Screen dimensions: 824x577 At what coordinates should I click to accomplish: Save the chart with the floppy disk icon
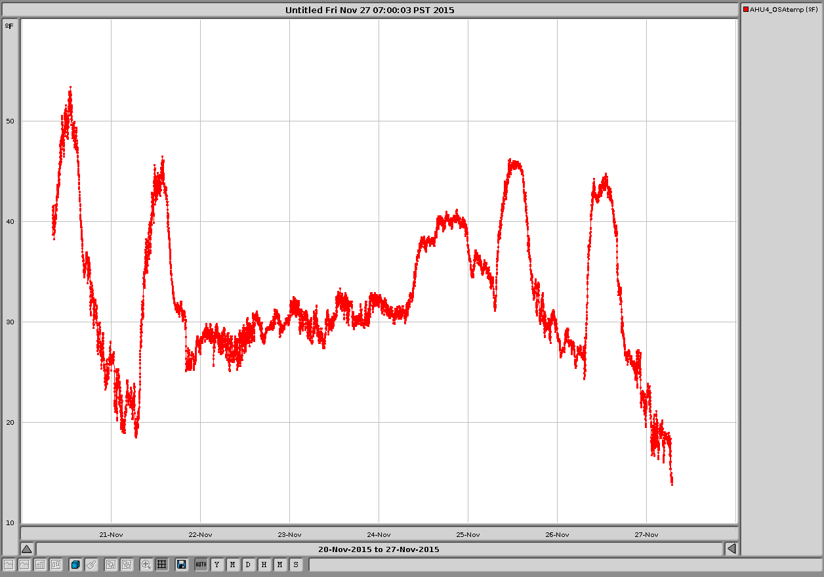[182, 565]
